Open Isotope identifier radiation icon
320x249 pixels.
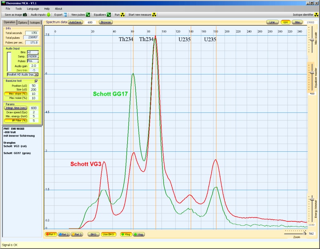pos(316,14)
